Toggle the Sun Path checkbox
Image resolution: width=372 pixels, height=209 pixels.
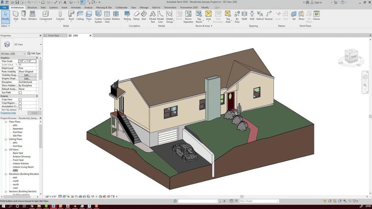coord(20,93)
